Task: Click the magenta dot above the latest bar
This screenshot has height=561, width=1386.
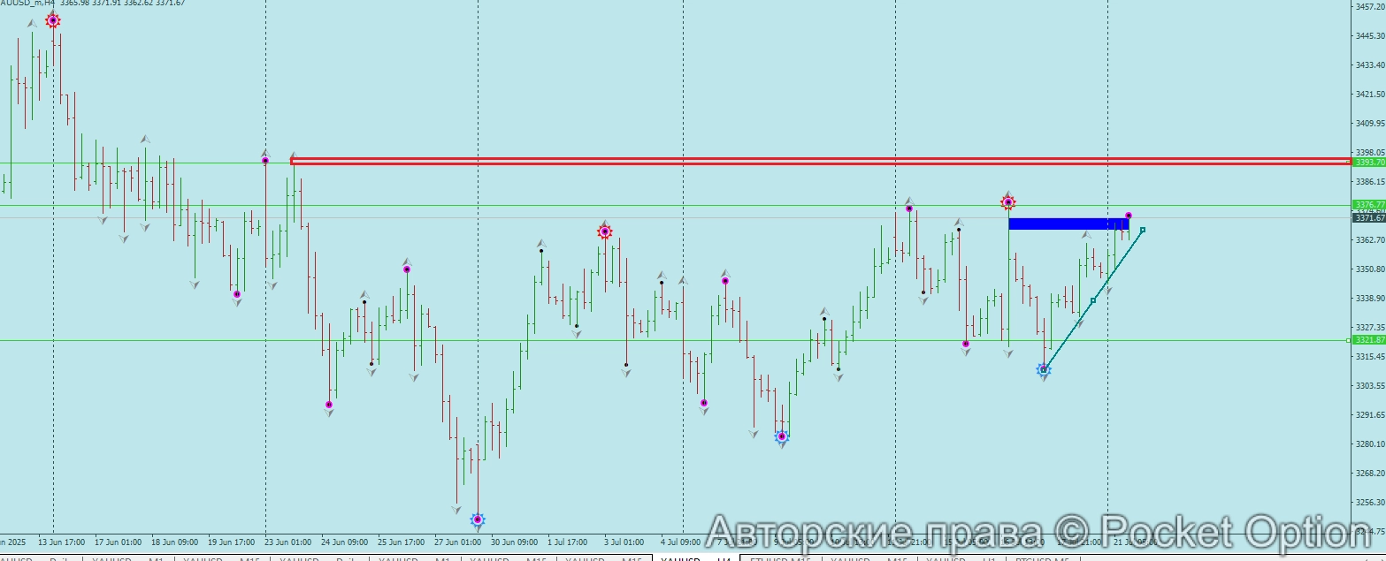Action: [1129, 216]
